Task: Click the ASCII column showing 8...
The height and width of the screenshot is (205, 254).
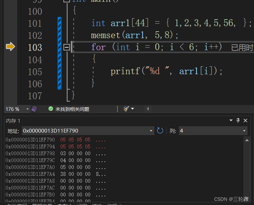Action: click(101, 174)
